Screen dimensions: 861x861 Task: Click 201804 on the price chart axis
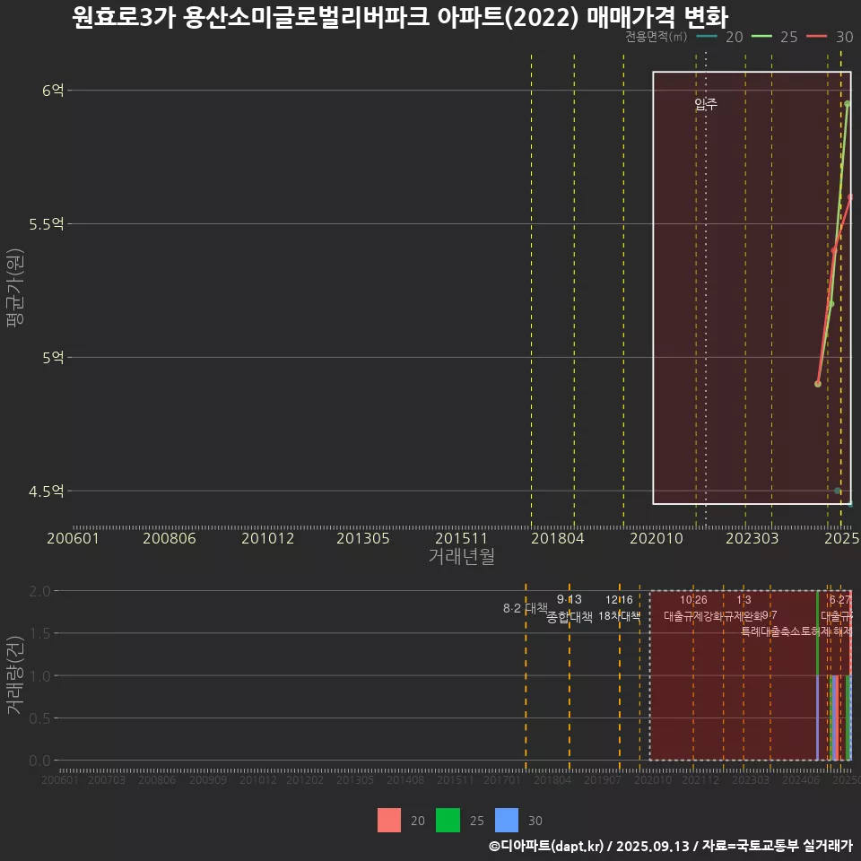(557, 538)
